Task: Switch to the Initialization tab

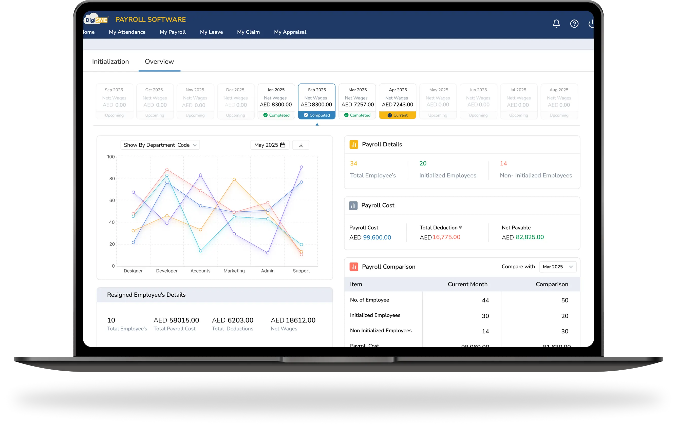Action: (x=110, y=61)
